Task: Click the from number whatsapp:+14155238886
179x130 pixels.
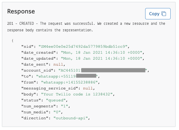Action: click(x=69, y=82)
